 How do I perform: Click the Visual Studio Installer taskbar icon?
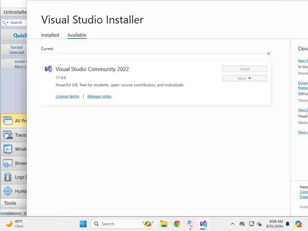[x=204, y=224]
